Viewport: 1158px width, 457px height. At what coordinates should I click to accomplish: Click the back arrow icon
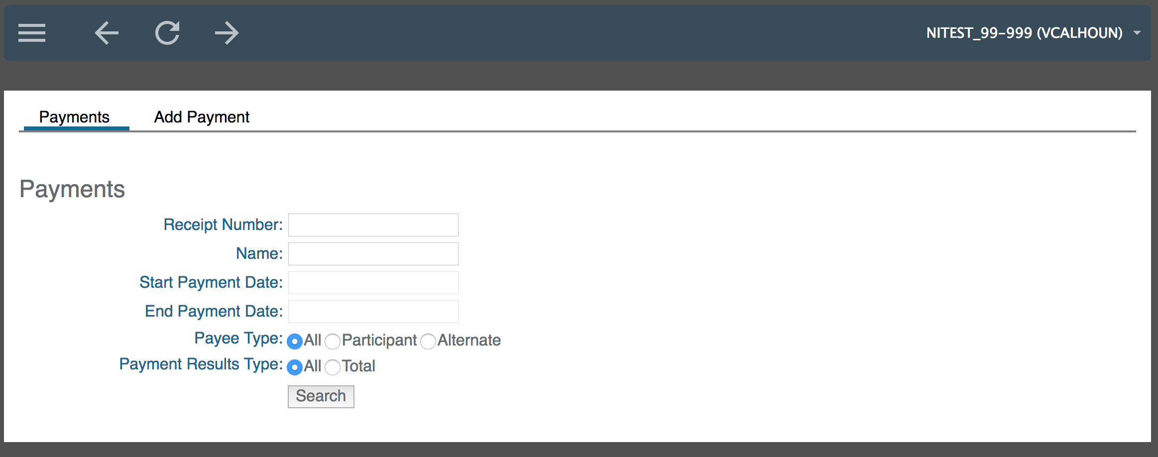[x=106, y=32]
